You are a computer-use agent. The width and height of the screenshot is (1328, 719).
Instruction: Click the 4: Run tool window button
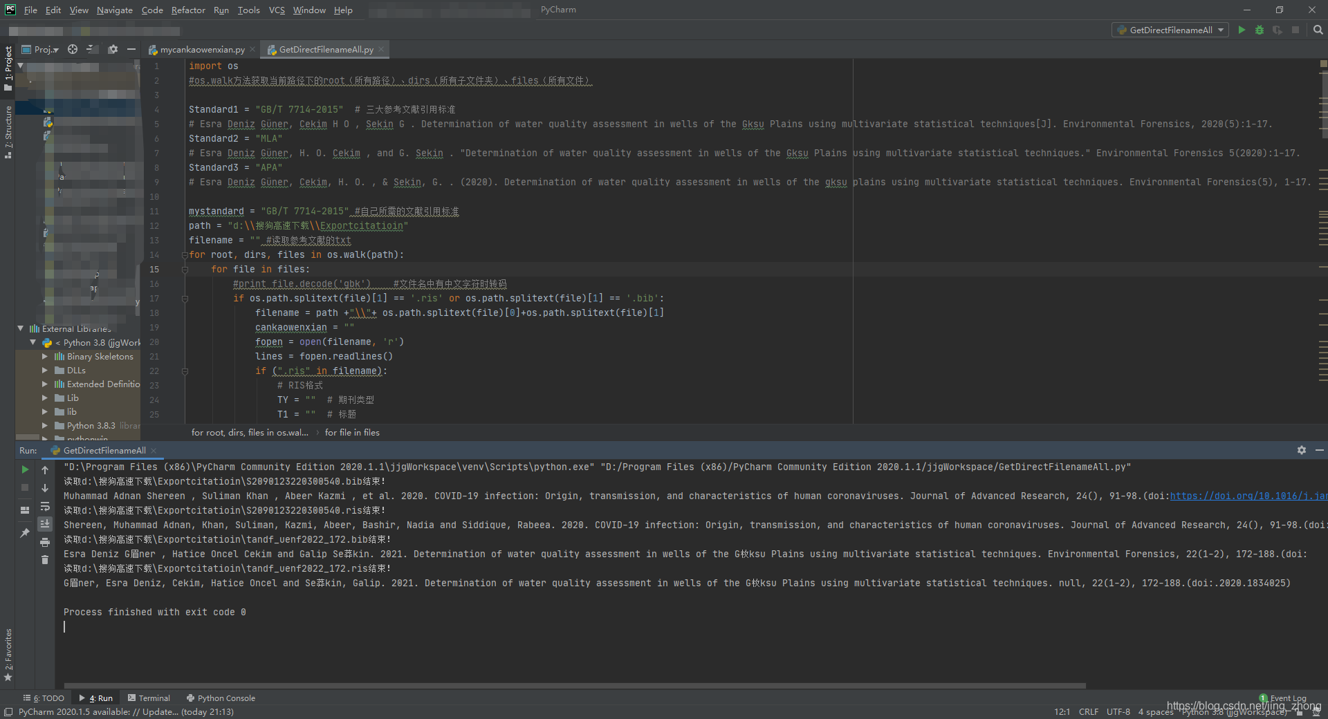(x=96, y=698)
